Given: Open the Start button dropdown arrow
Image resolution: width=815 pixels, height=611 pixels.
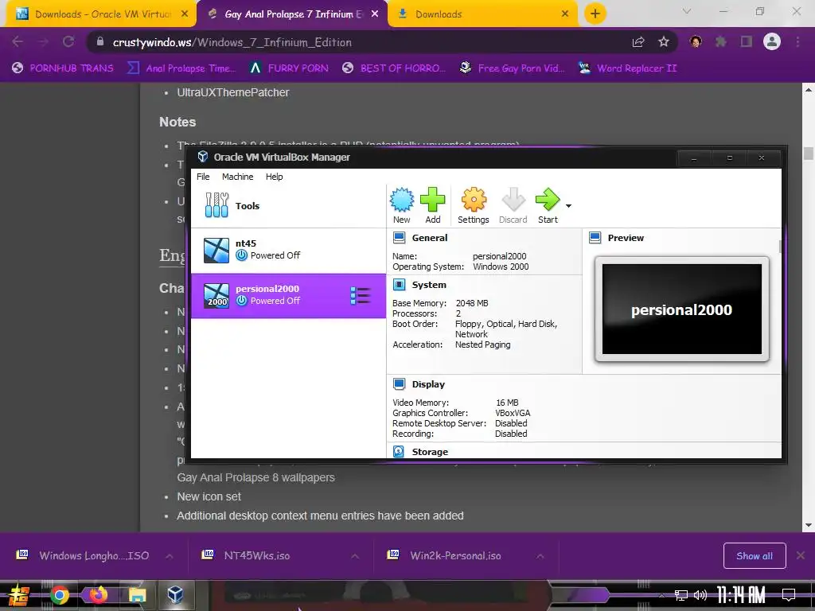Looking at the screenshot, I should (x=568, y=206).
